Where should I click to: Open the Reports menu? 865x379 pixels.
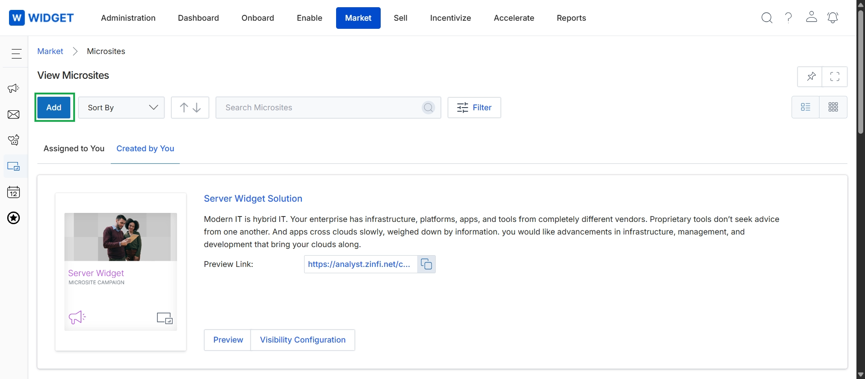(x=571, y=18)
